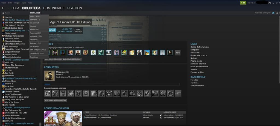Viewport: 280px width, 126px height.
Task: Open the Steam menu
Action: pos(4,3)
